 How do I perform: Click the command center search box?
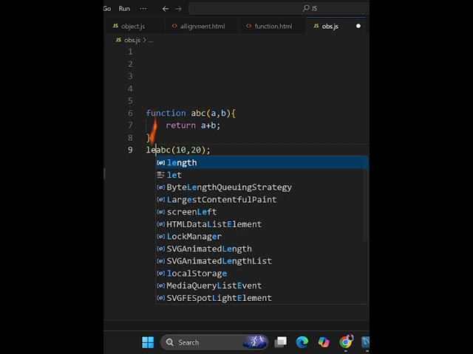click(279, 8)
